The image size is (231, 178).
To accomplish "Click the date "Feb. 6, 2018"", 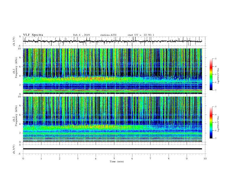I will pyautogui.click(x=81, y=35).
